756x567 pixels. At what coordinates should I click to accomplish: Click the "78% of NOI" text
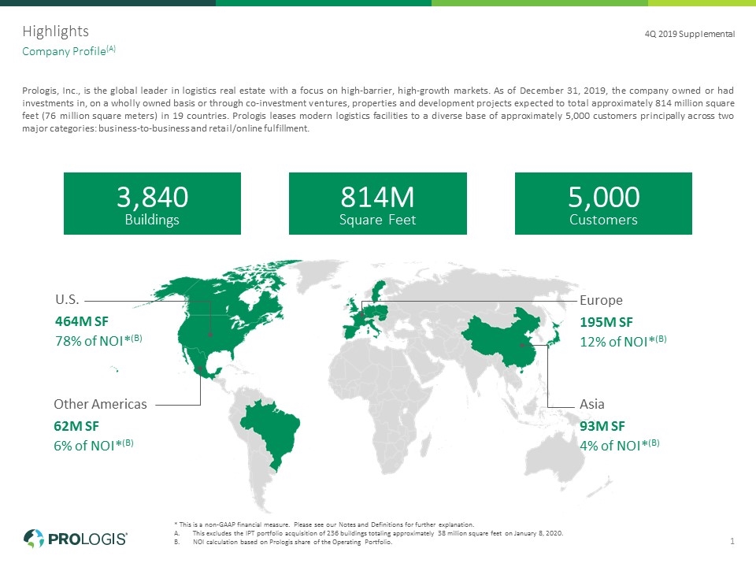pos(98,340)
